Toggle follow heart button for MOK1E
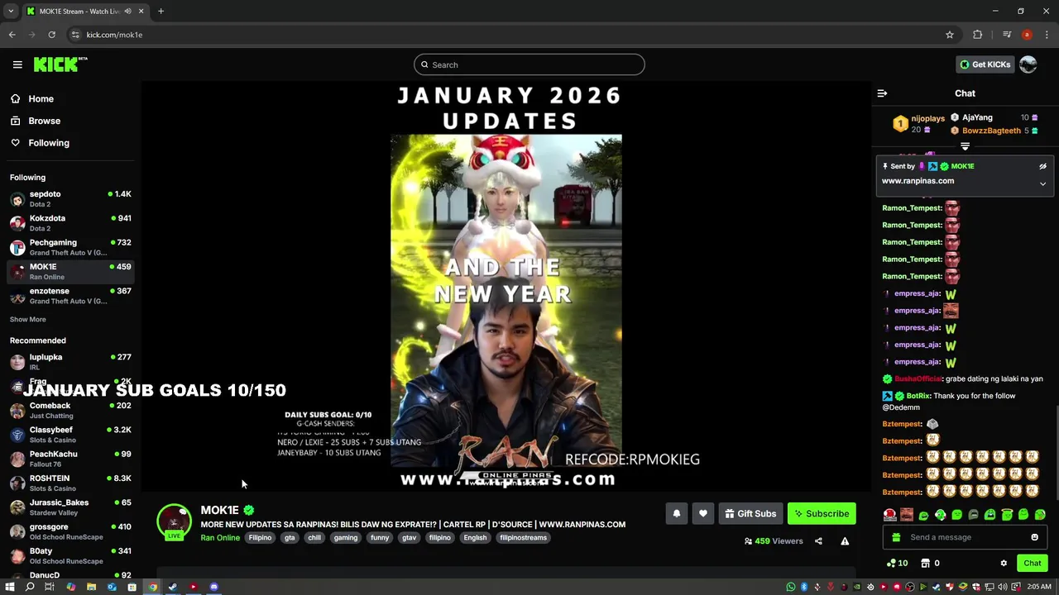The width and height of the screenshot is (1059, 595). click(702, 513)
